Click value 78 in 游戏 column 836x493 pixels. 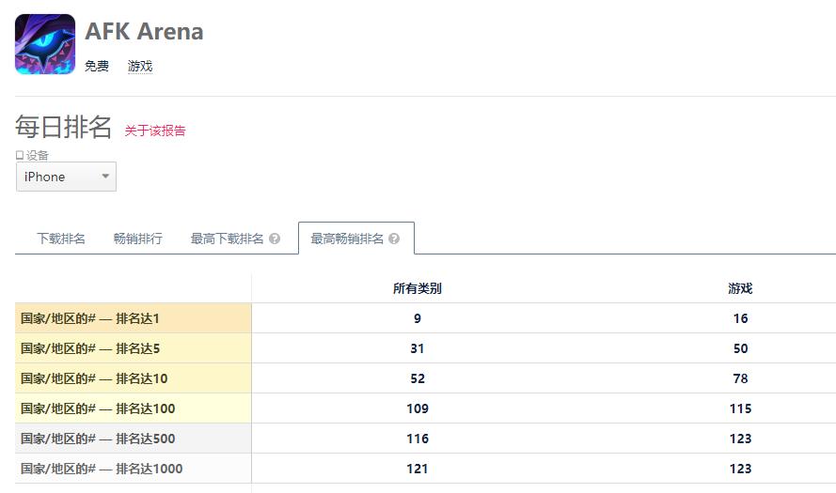(x=740, y=378)
